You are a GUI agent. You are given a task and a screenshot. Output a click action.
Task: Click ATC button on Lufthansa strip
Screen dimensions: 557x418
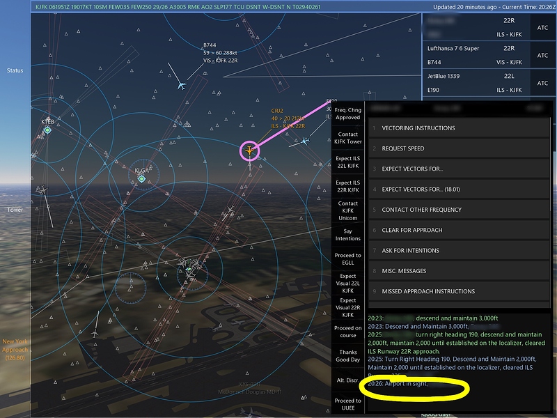(x=542, y=55)
